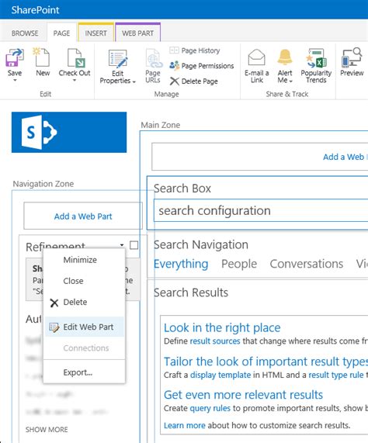Open Page History
Image resolution: width=368 pixels, height=443 pixels.
click(x=195, y=50)
